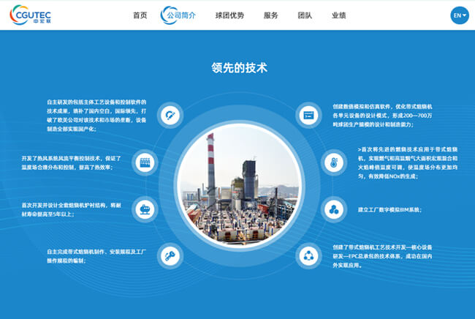Click the hot air system icon
Image resolution: width=475 pixels, height=319 pixels.
[x=145, y=162]
